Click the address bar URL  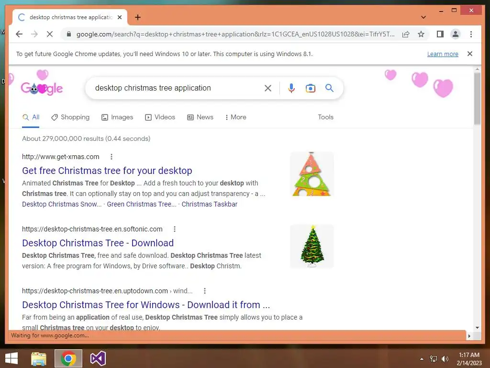point(235,34)
